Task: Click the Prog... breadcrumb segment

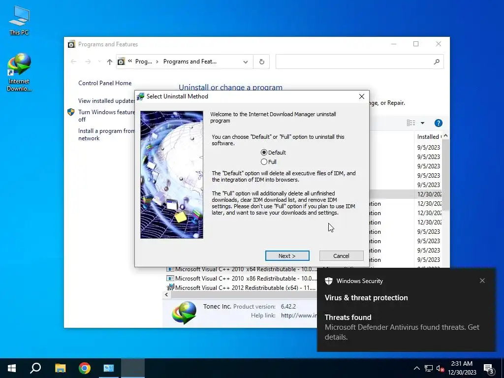Action: pos(143,62)
